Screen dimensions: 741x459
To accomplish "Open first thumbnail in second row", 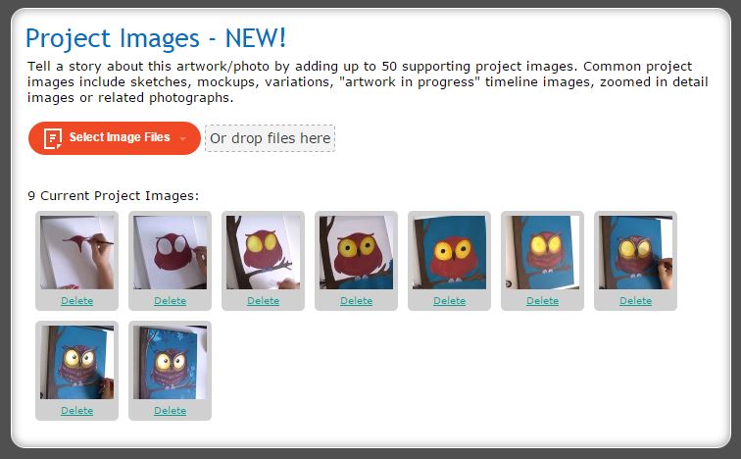I will point(77,362).
